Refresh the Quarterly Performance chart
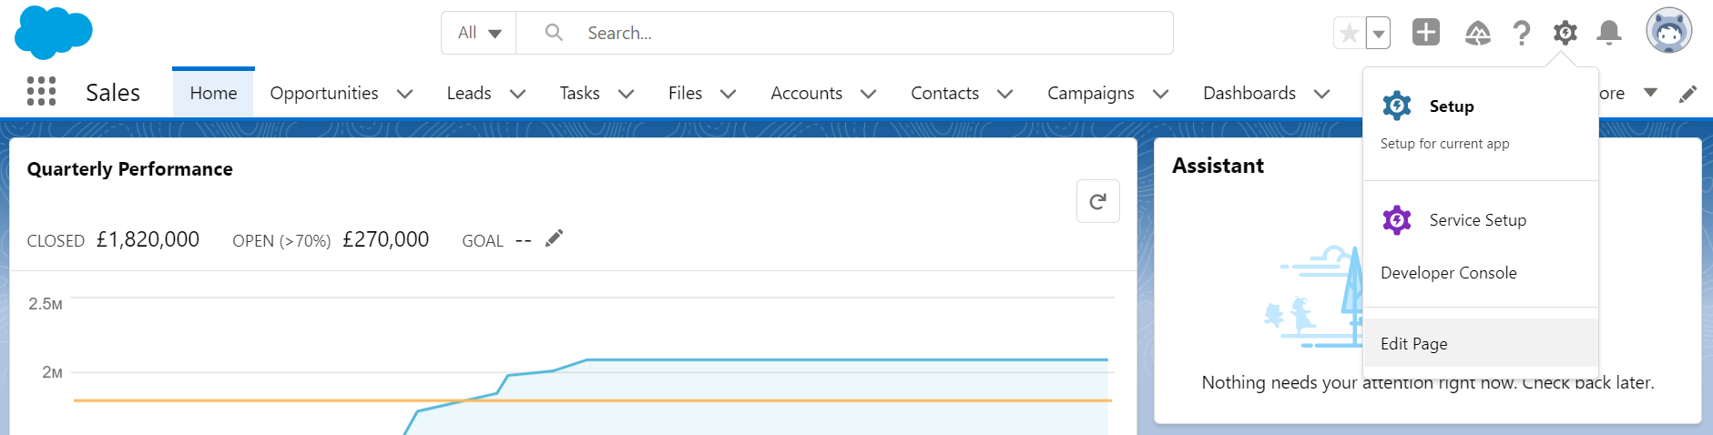 [x=1097, y=201]
